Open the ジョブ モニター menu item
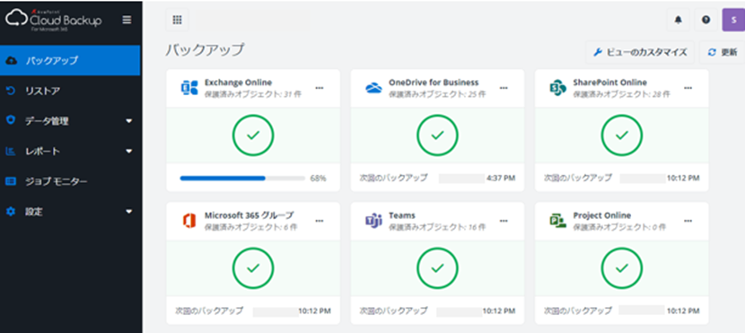The width and height of the screenshot is (745, 333). pos(70,181)
